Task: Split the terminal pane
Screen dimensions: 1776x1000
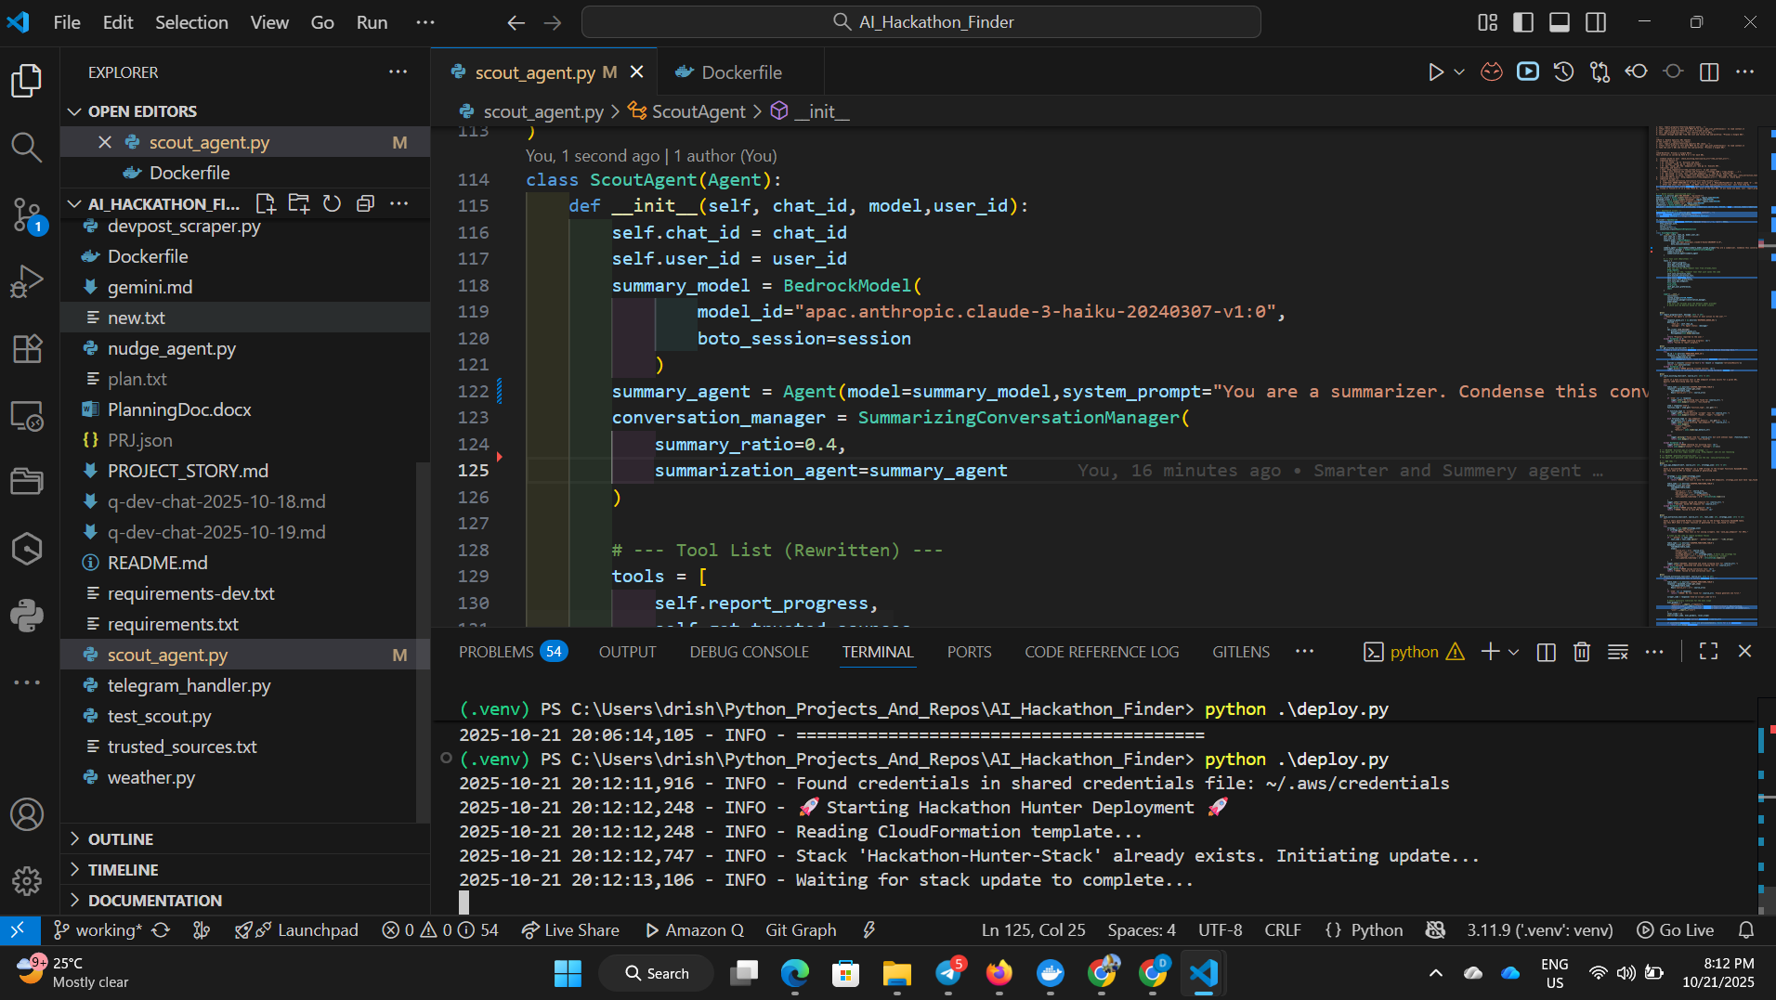Action: [x=1545, y=651]
